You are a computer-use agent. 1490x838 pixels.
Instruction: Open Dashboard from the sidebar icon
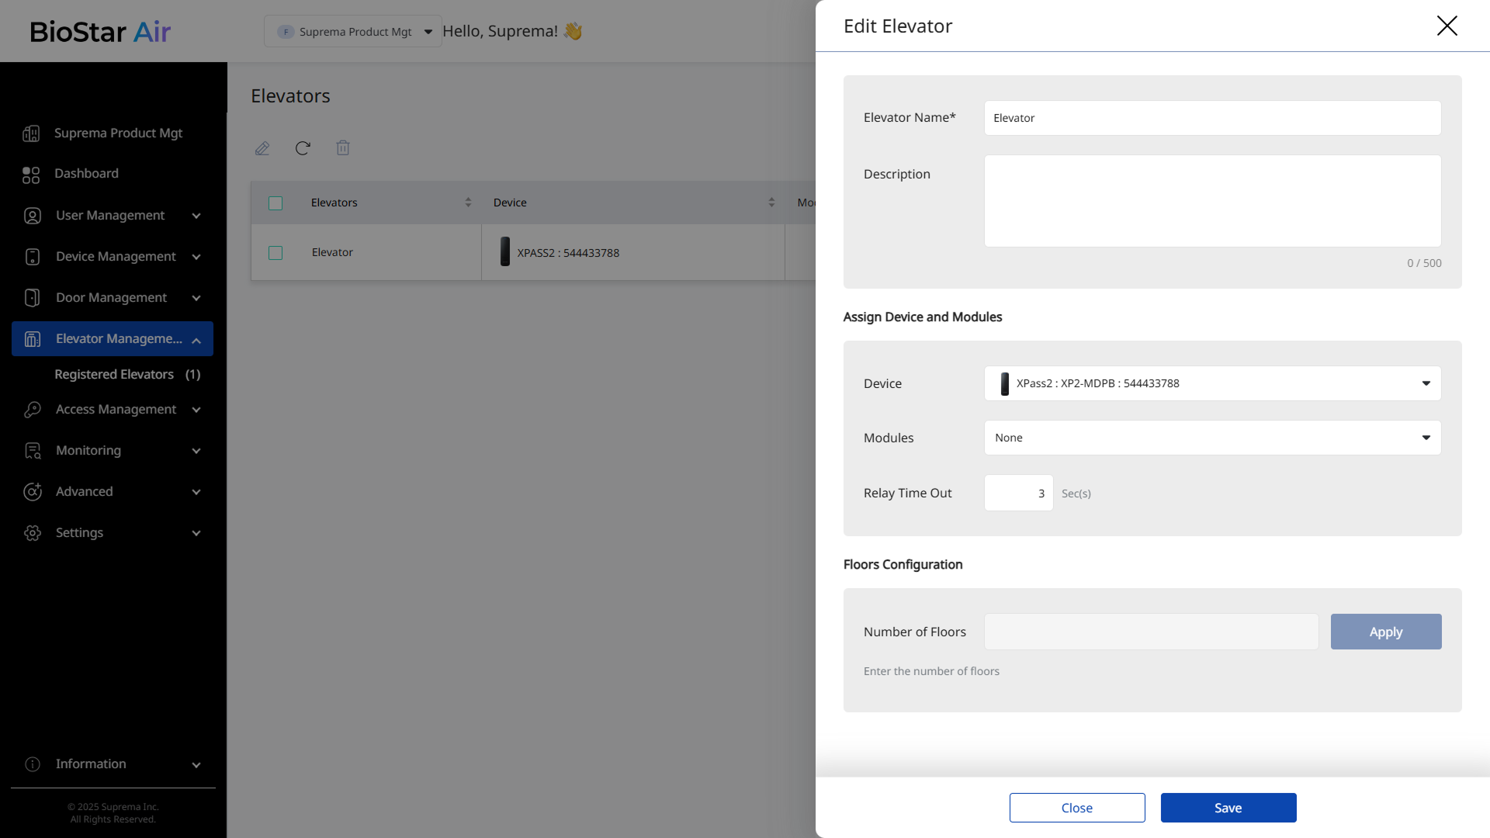tap(31, 175)
